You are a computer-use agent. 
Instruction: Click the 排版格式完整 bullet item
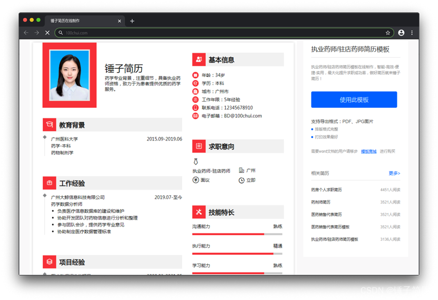pos(326,129)
